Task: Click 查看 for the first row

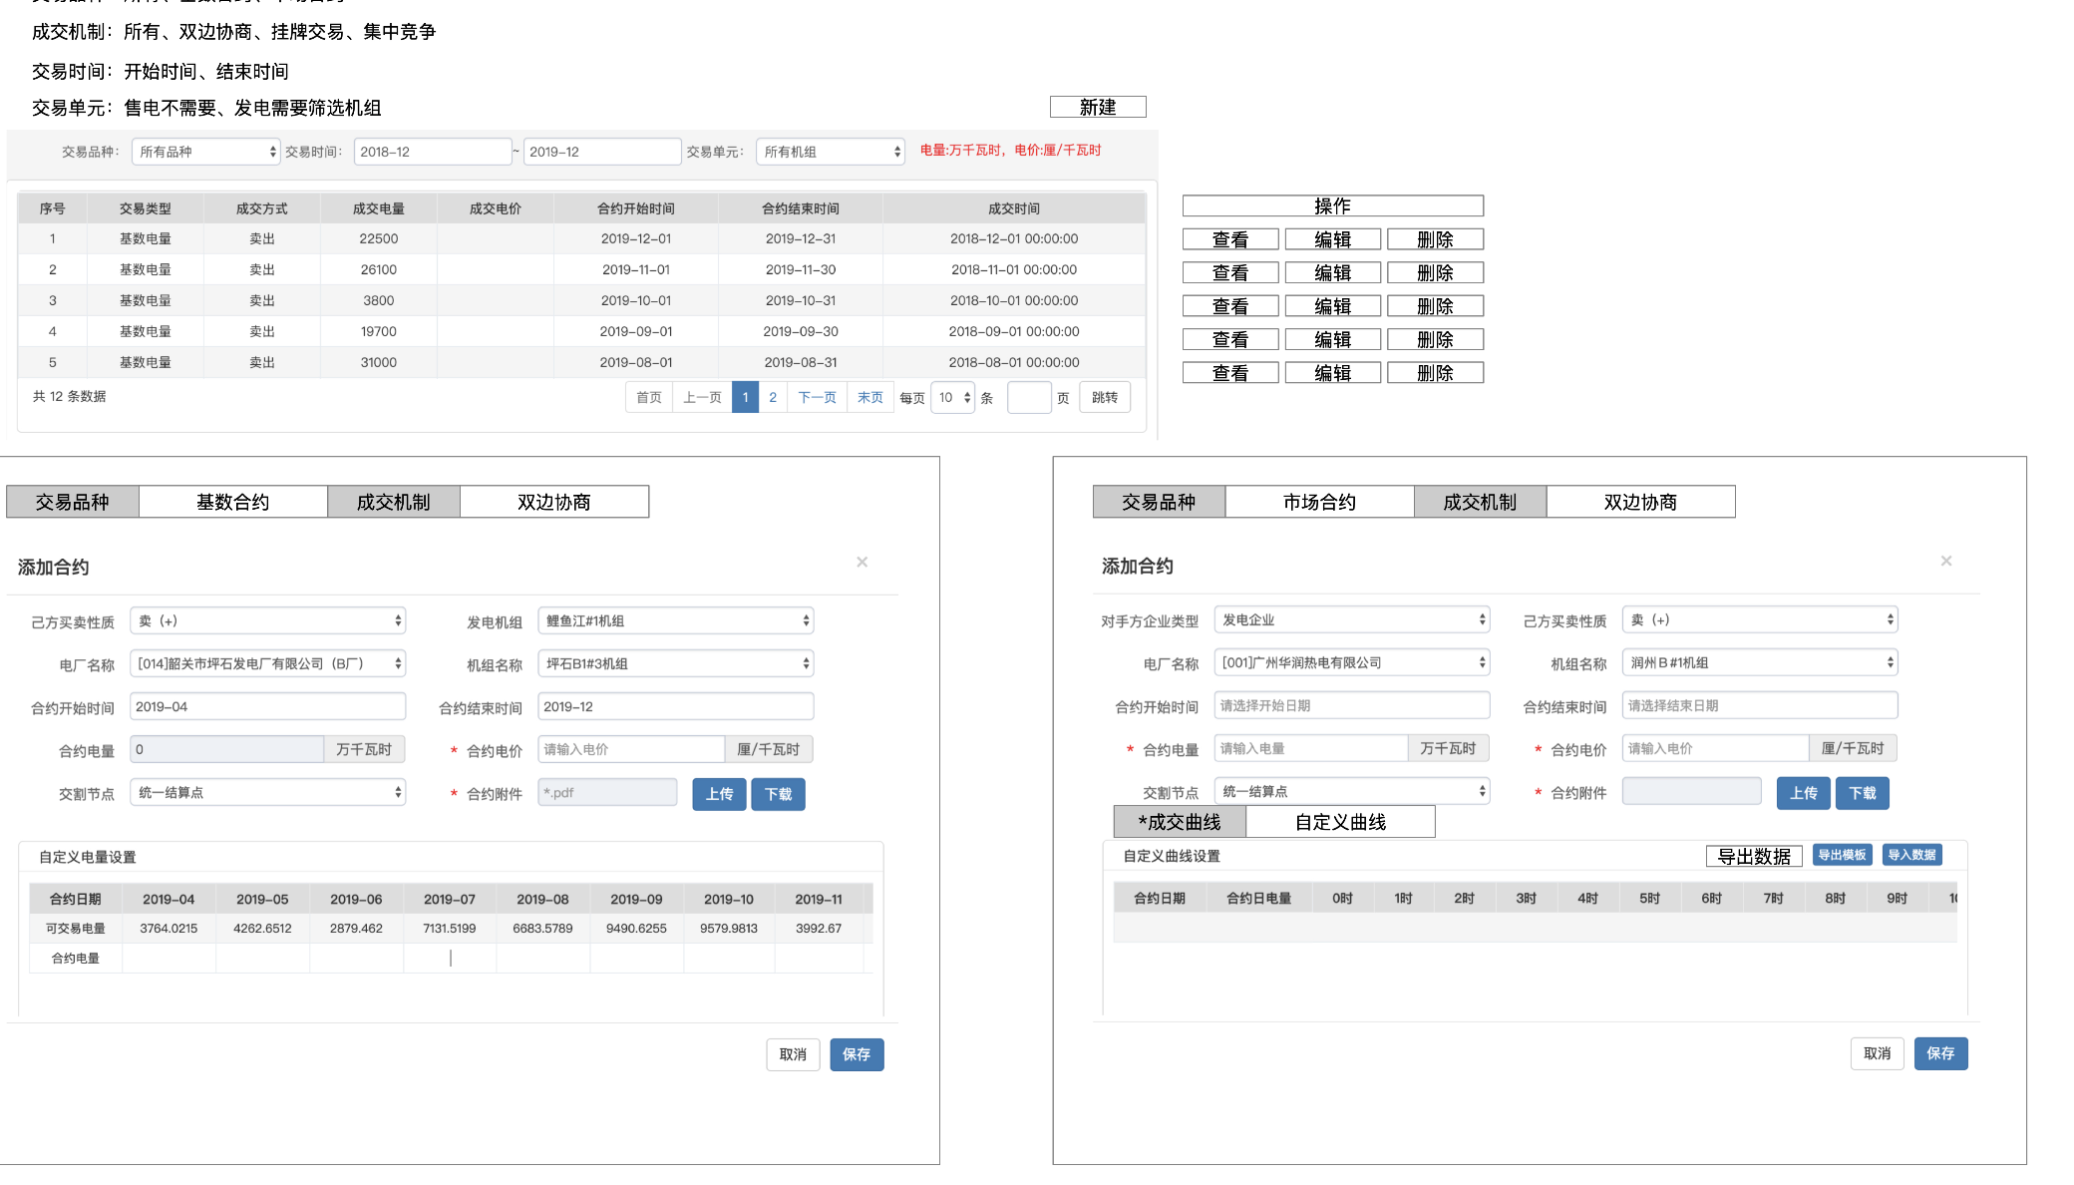Action: 1230,239
